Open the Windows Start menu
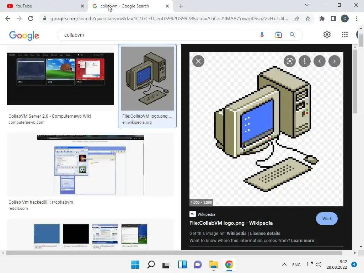This screenshot has width=364, height=273. (135, 264)
